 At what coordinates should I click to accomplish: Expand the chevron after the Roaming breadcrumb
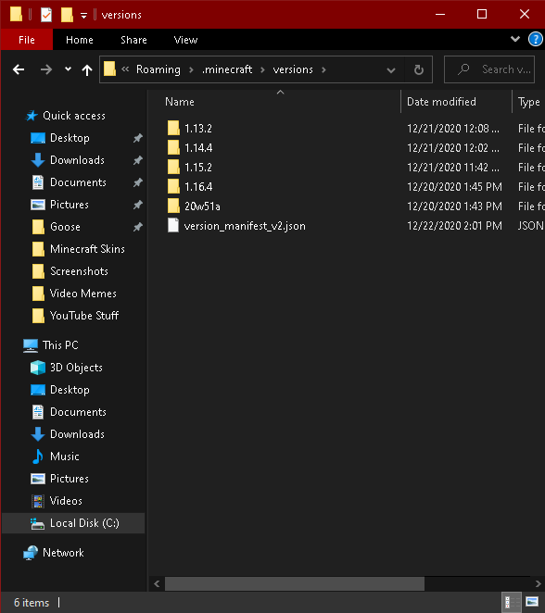(191, 70)
